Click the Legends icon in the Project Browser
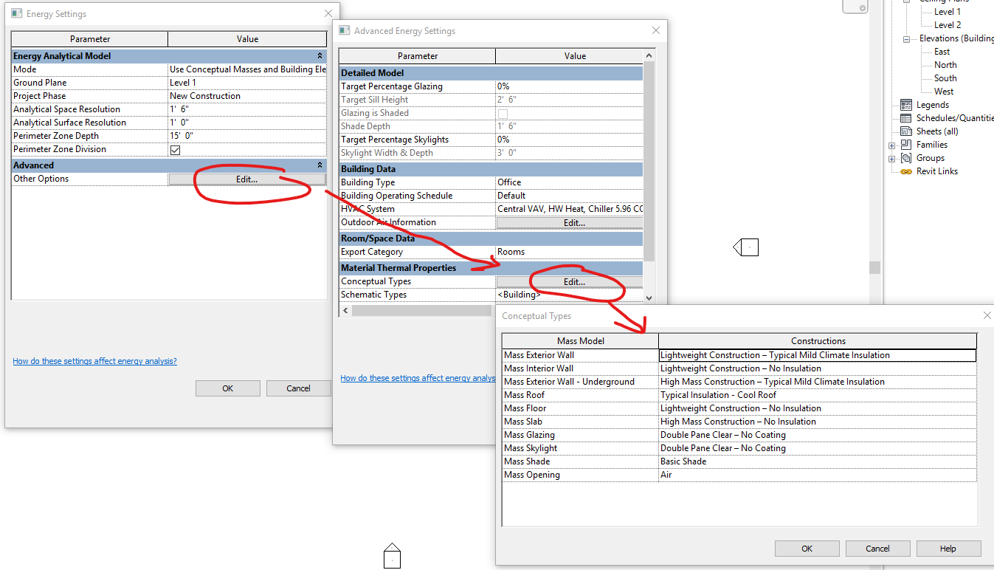994x570 pixels. (905, 104)
